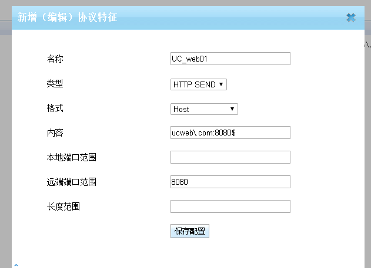Click the 长度范围 label
Viewport: 371px width, 268px height.
[x=63, y=207]
